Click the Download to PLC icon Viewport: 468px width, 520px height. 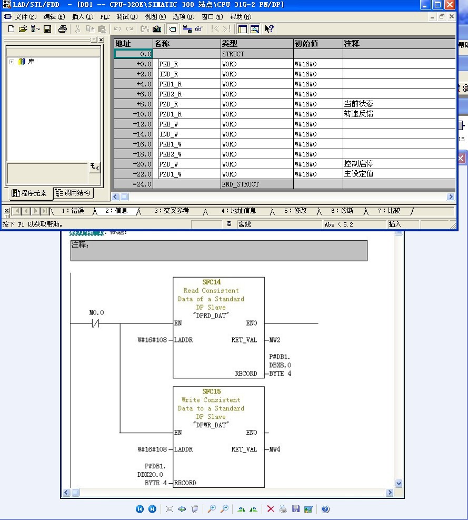coord(157,29)
